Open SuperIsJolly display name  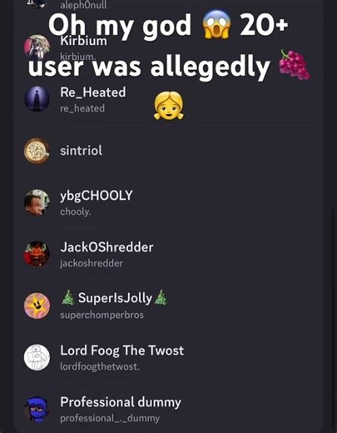(115, 298)
